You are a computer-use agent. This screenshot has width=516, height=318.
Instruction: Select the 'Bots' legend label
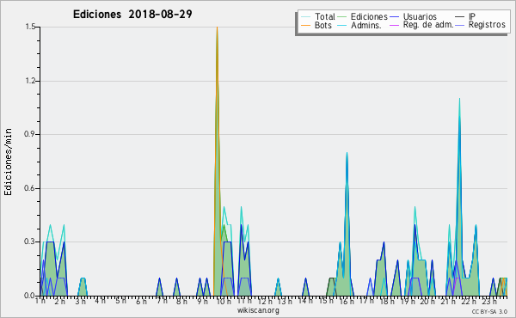click(x=322, y=25)
